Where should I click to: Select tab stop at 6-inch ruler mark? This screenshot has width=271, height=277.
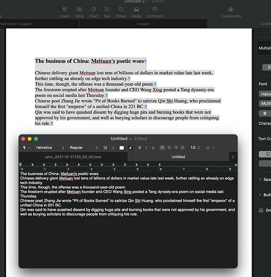coord(160,165)
